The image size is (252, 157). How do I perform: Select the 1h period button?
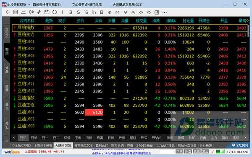[94, 12]
